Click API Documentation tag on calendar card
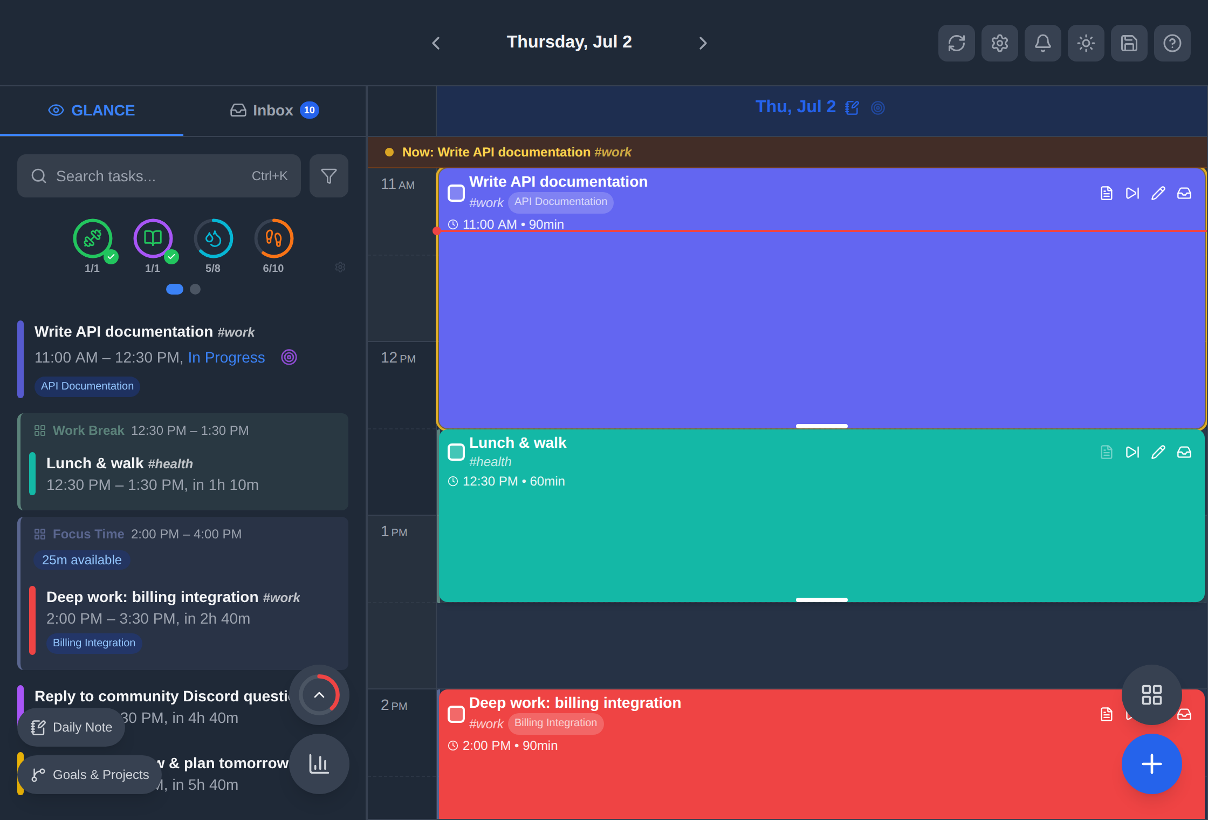Image resolution: width=1208 pixels, height=820 pixels. 561,202
